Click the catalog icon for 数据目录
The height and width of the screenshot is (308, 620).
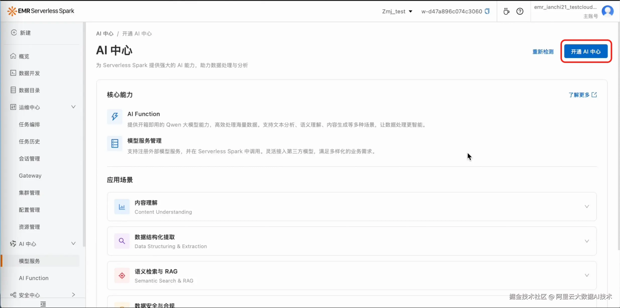(x=13, y=90)
